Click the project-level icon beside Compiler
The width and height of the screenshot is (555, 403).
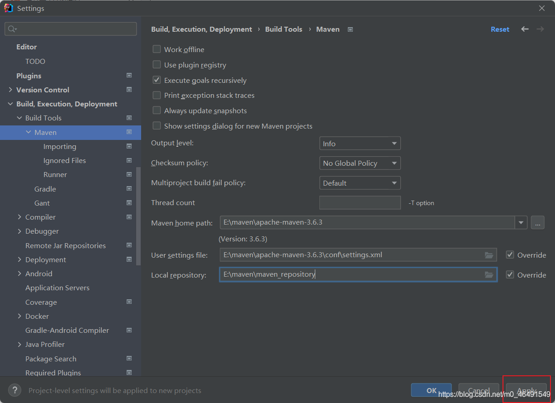tap(129, 217)
